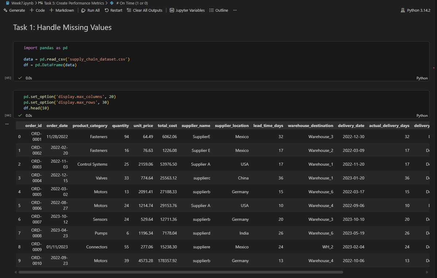Screen dimensions: 437x278
Task: Click the Sensors category cell
Action: coord(100,219)
